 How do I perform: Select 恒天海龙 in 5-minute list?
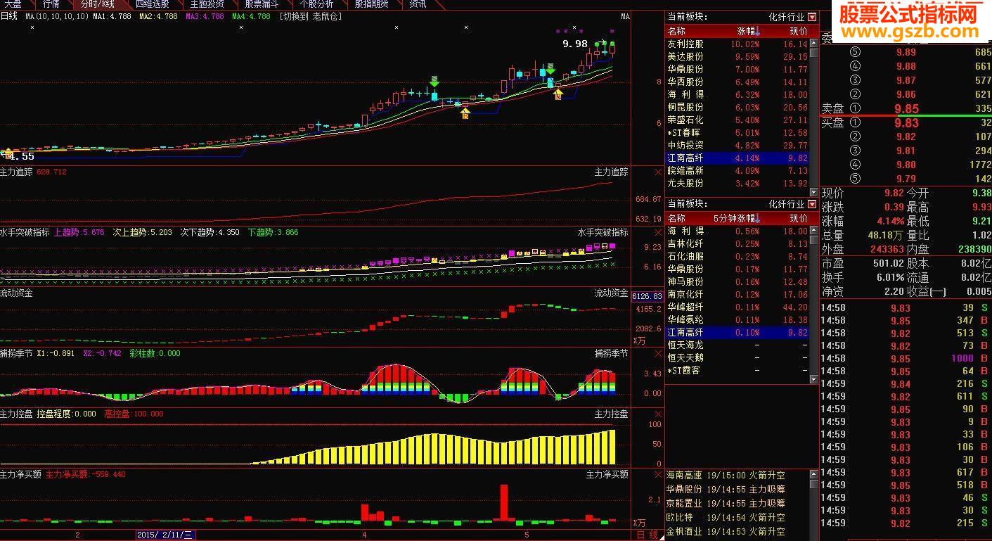pos(737,345)
